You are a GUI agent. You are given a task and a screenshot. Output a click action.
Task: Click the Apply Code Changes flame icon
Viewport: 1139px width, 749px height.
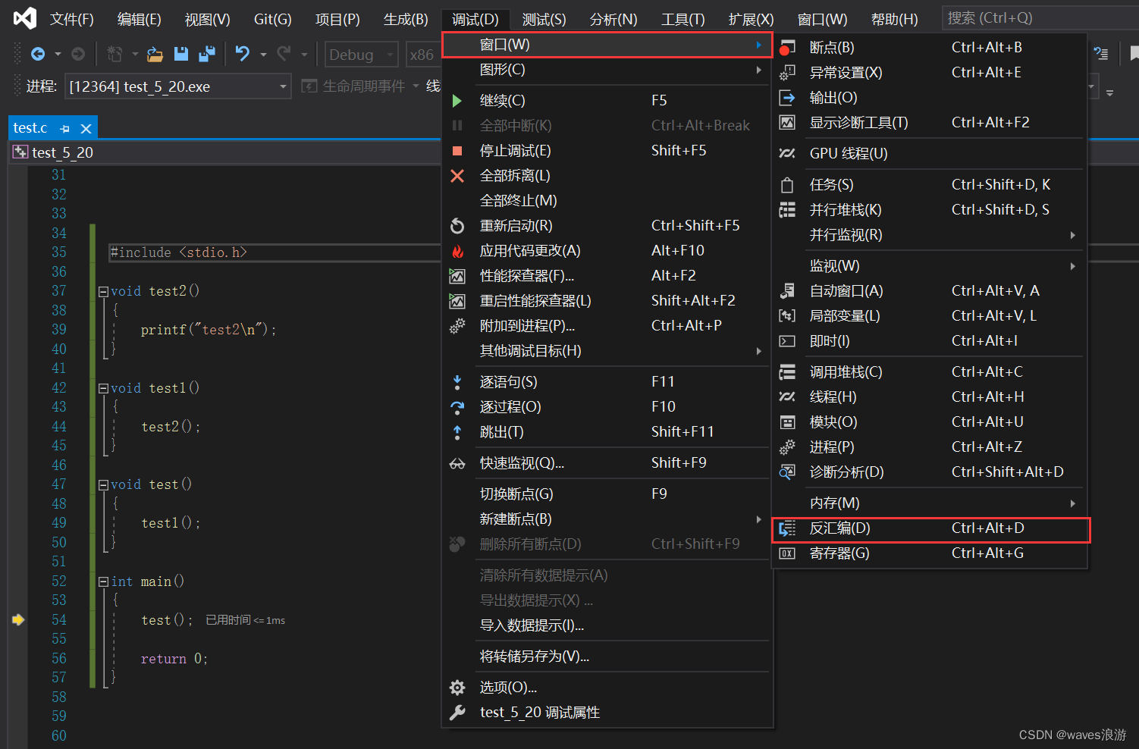[x=457, y=251]
